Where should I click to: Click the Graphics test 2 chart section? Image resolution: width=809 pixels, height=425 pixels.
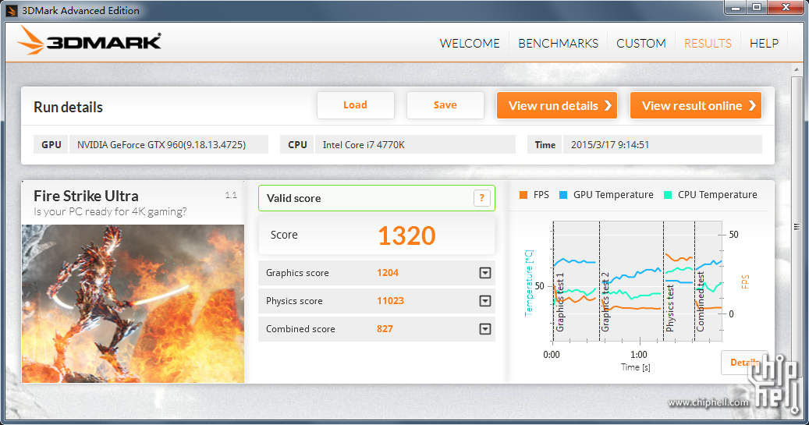point(631,281)
